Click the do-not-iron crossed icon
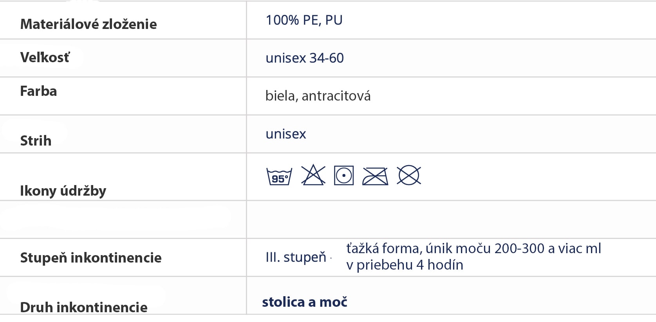The image size is (656, 322). pyautogui.click(x=375, y=176)
